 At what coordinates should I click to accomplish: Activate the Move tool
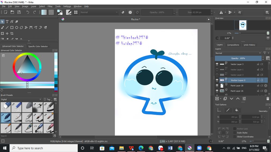pyautogui.click(x=7, y=34)
